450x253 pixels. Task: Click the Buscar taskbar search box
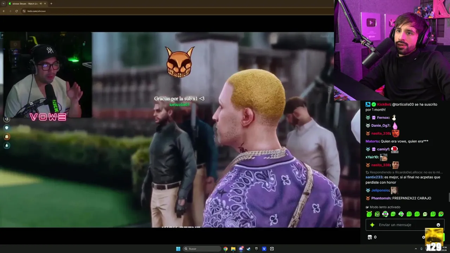(202, 249)
